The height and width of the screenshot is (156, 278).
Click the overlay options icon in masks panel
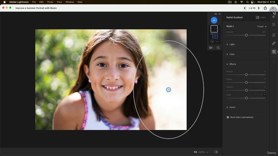[218, 48]
